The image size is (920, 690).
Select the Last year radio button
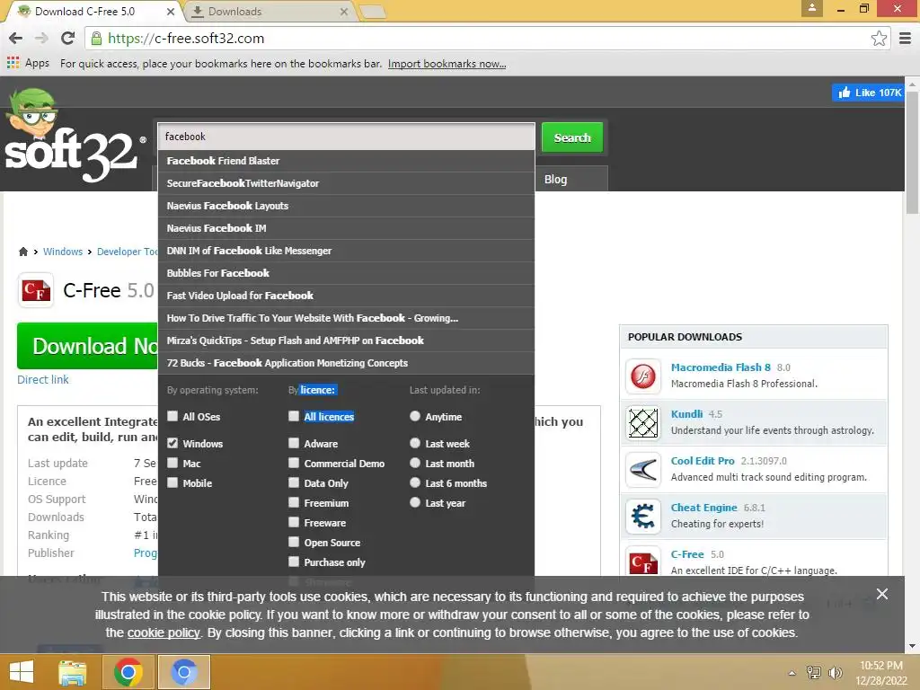point(415,502)
